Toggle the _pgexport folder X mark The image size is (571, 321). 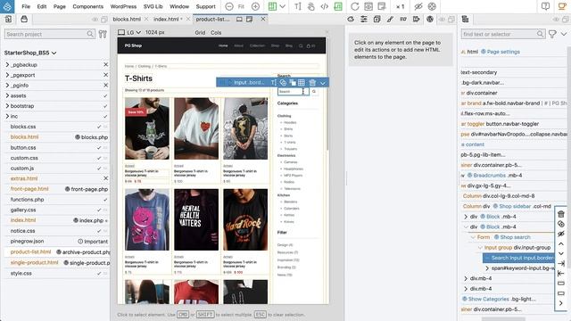click(x=105, y=75)
